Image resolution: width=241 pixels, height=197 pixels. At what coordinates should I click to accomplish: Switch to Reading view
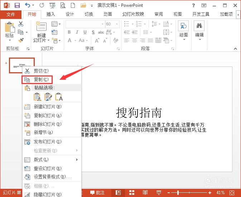pos(145,193)
